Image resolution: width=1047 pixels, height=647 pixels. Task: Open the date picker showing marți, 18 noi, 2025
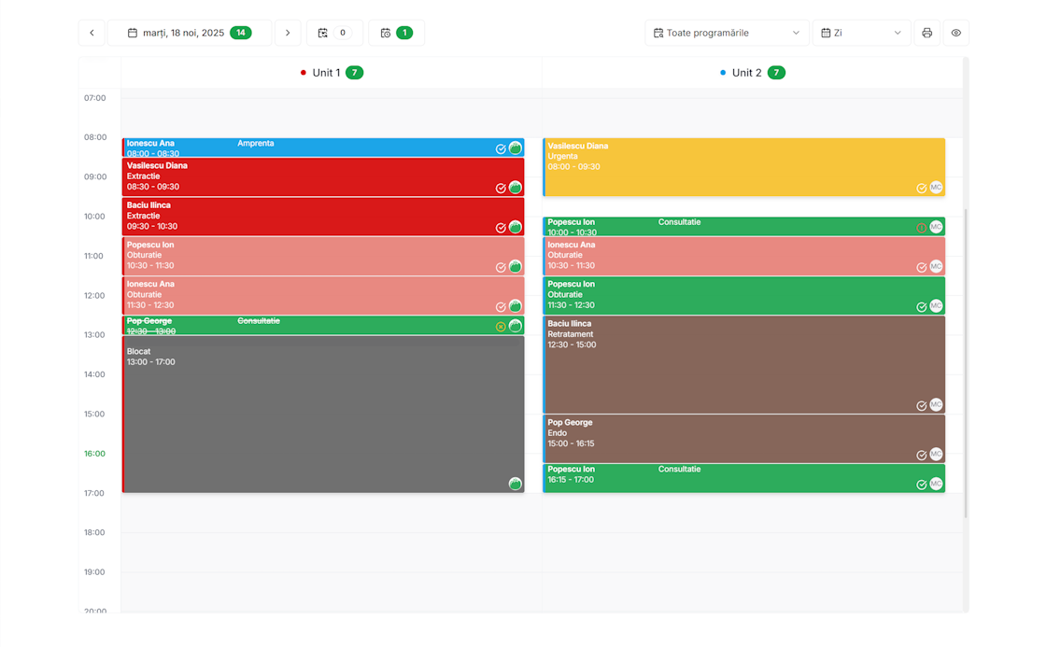coord(190,33)
